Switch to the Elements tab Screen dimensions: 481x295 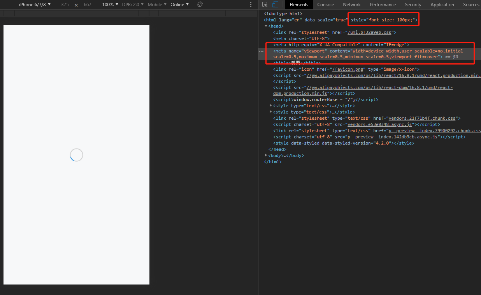pyautogui.click(x=299, y=5)
